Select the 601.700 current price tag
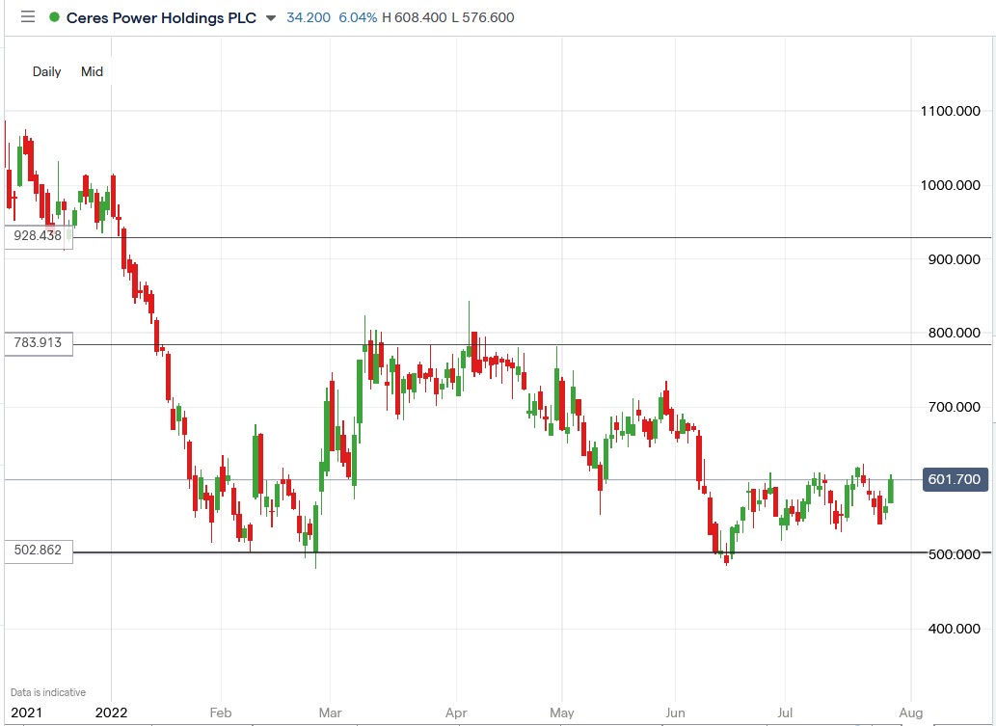The height and width of the screenshot is (726, 996). click(x=954, y=479)
